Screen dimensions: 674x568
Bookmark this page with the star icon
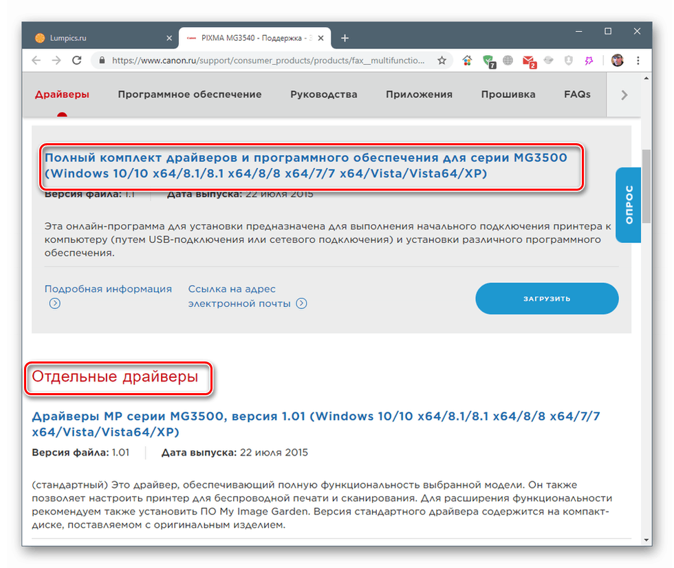pyautogui.click(x=442, y=61)
